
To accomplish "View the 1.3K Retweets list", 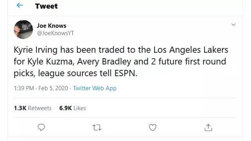I will pyautogui.click(x=33, y=108).
